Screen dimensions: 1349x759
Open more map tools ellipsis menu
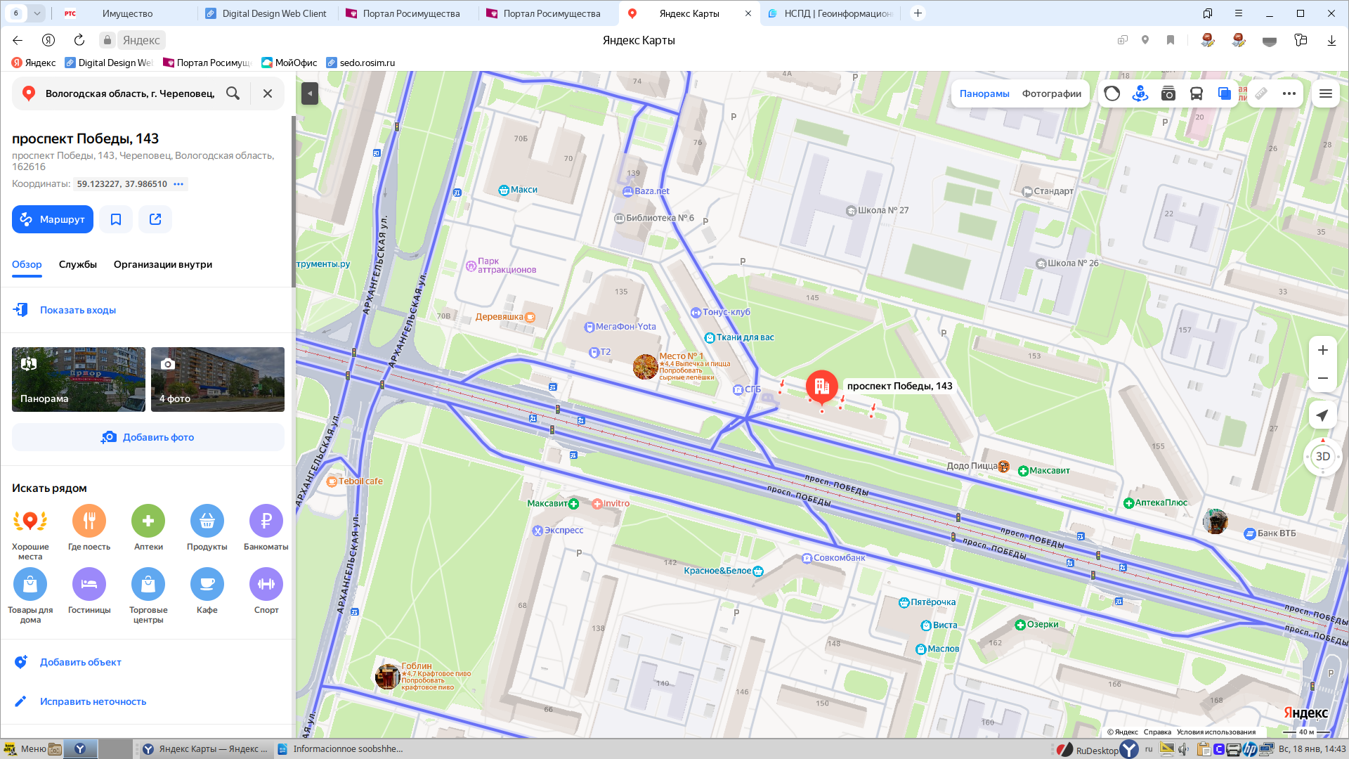point(1289,93)
